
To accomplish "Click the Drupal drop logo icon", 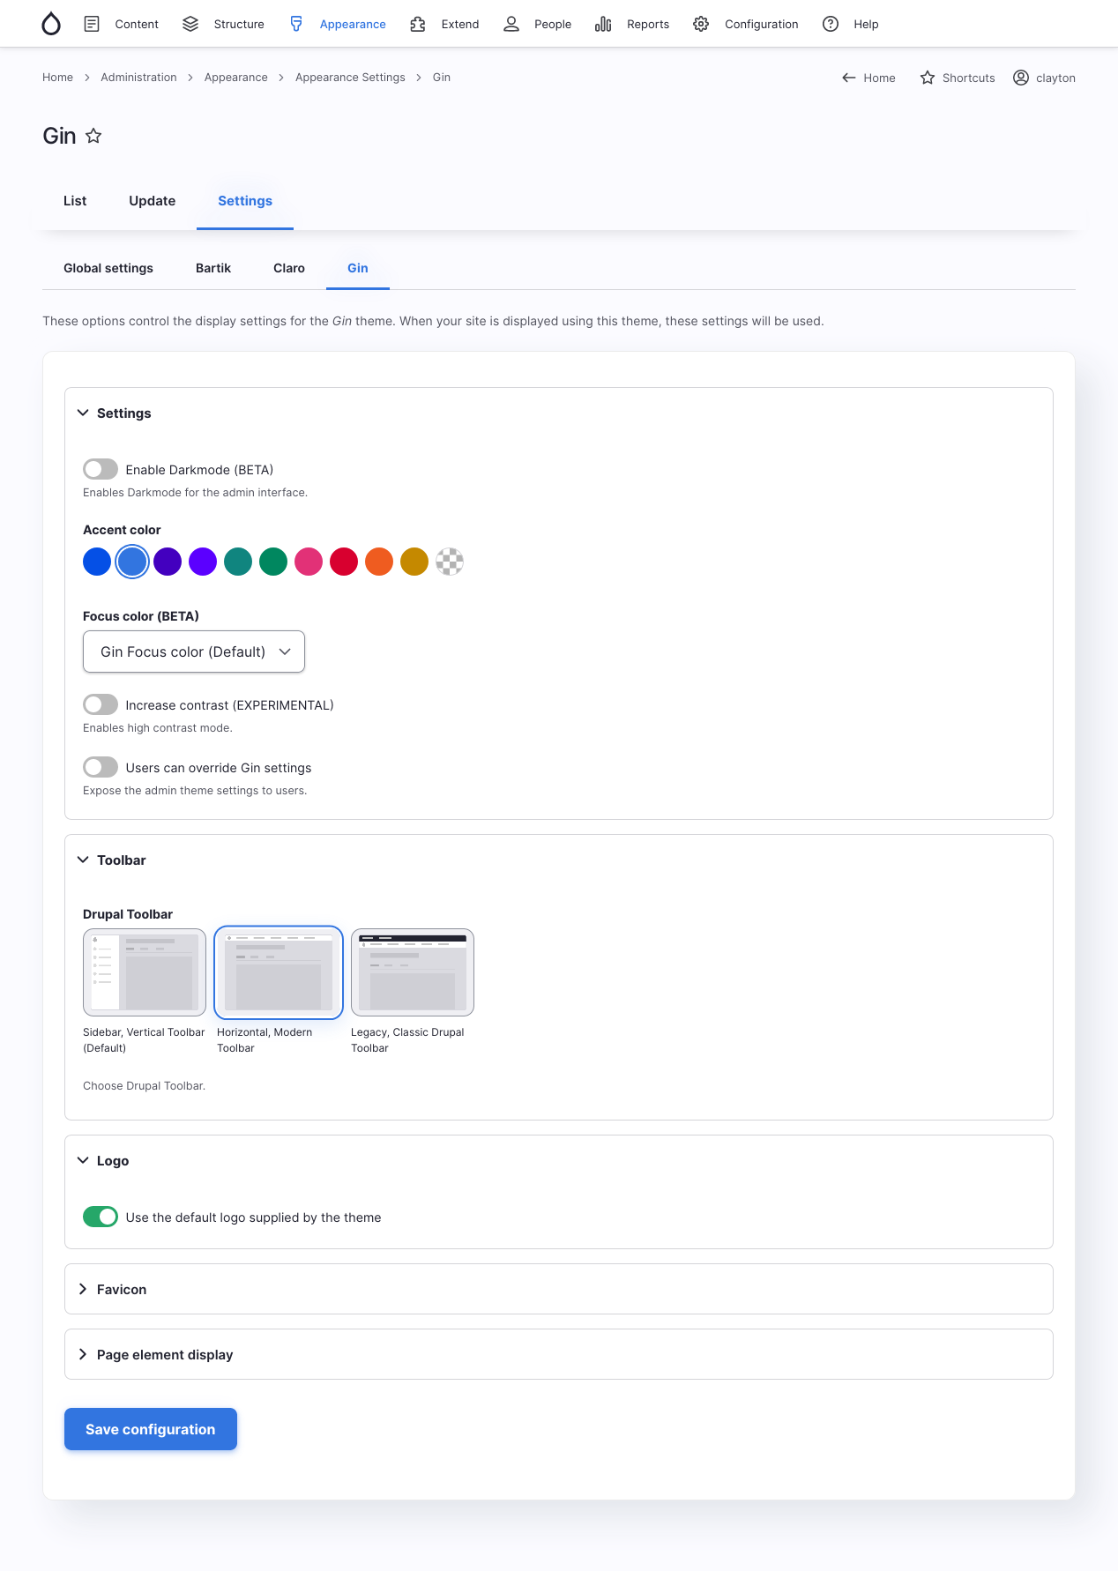I will pos(51,24).
